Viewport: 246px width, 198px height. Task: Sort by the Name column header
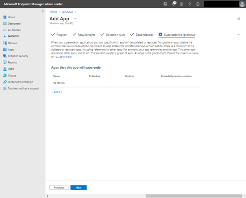point(56,76)
